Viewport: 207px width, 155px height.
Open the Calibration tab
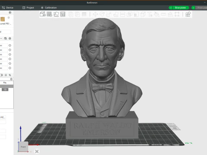(49, 8)
